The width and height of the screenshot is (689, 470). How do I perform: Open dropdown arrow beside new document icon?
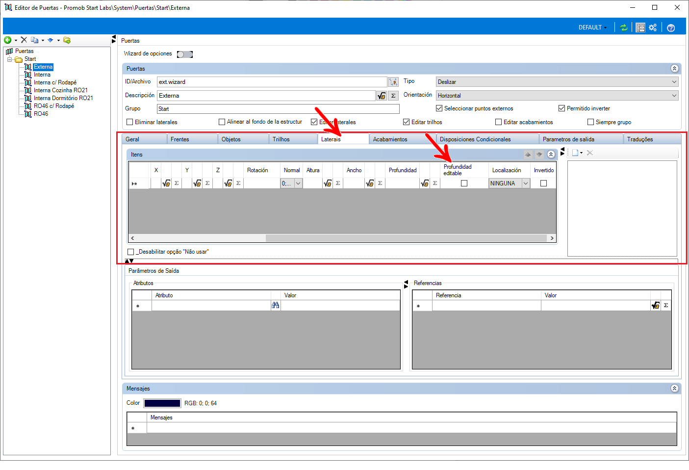click(x=582, y=153)
